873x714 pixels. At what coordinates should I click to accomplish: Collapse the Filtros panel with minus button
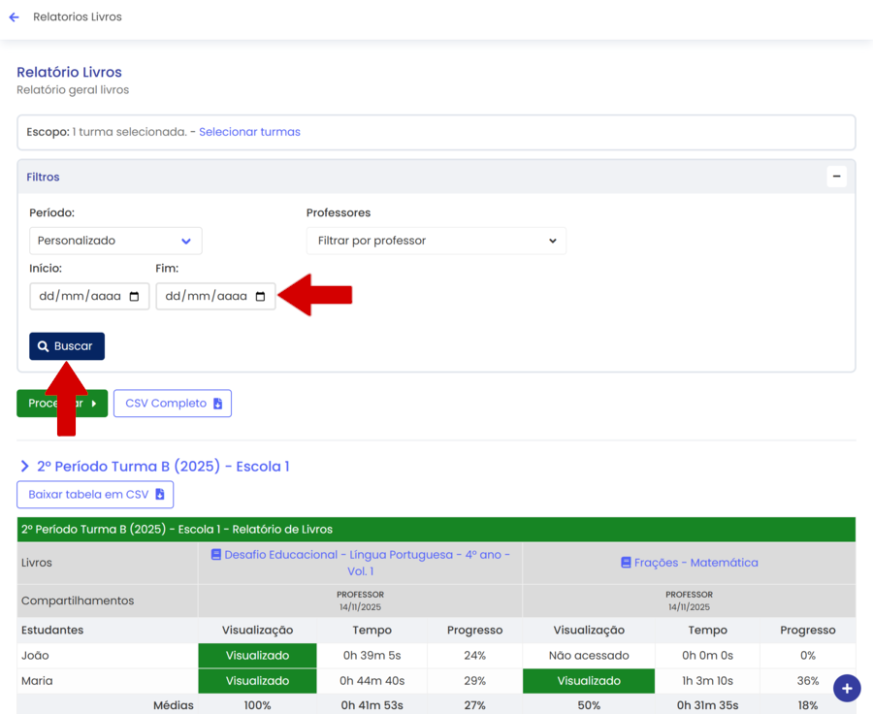click(836, 177)
